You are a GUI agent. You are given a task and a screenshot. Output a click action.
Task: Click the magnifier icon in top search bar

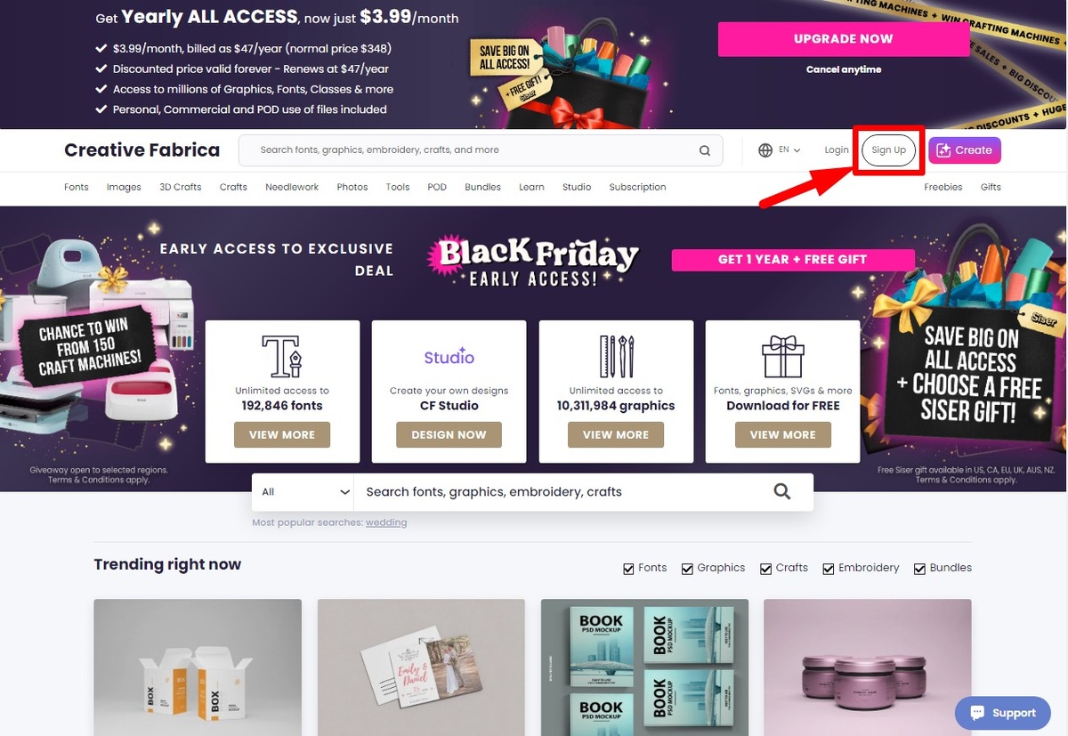point(705,150)
